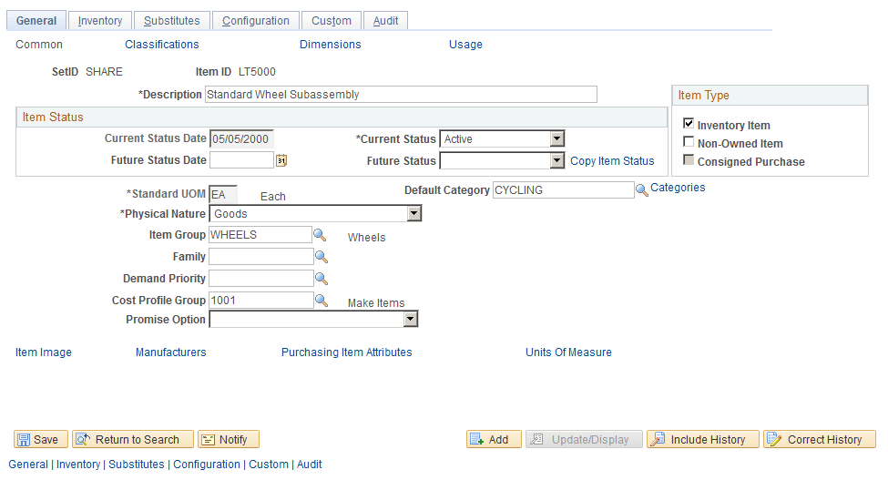Click the Demand Priority lookup magnifier
The image size is (888, 480).
[322, 279]
